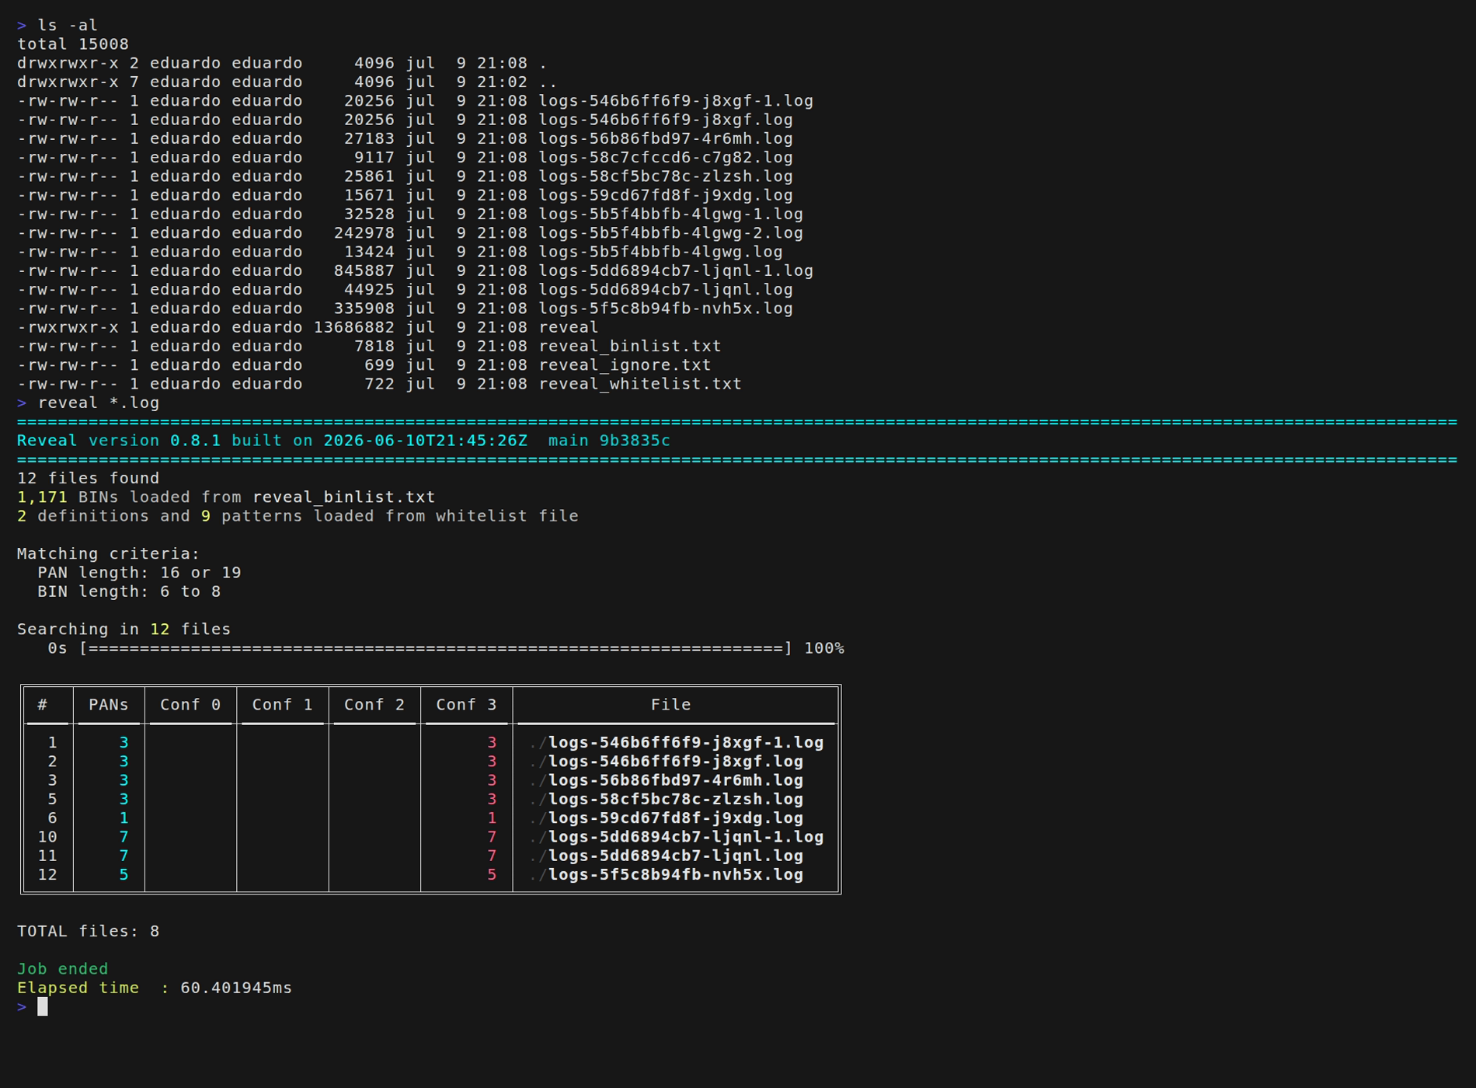Click the search progress bar
This screenshot has width=1476, height=1088.
[436, 648]
